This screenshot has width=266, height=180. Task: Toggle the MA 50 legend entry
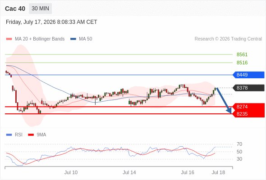(x=81, y=39)
